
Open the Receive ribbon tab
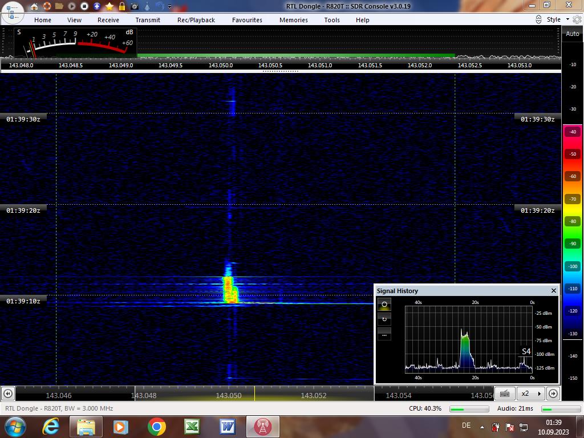pos(108,20)
